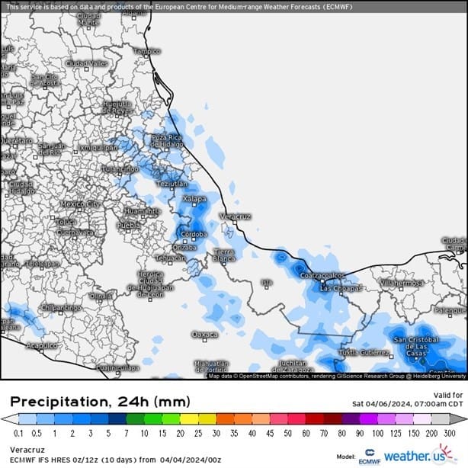Click the 'Model:' label beside ECMWF logo
468x468 pixels.
346,457
